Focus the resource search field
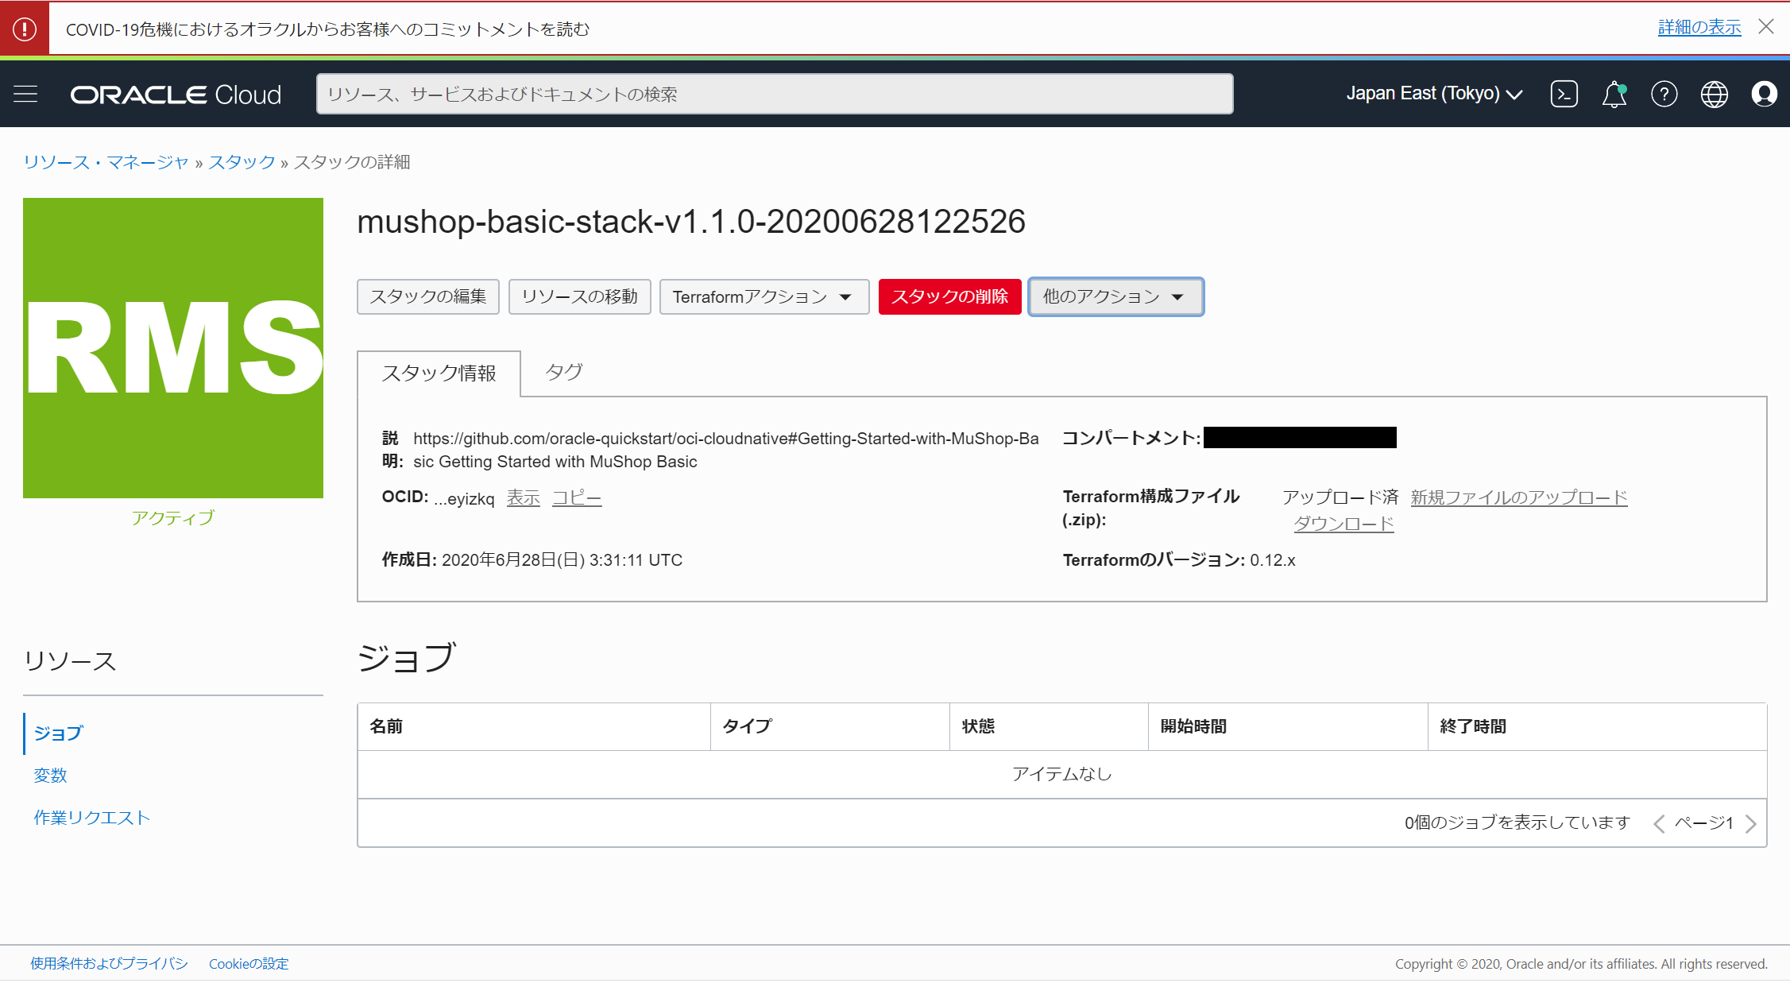 [775, 94]
